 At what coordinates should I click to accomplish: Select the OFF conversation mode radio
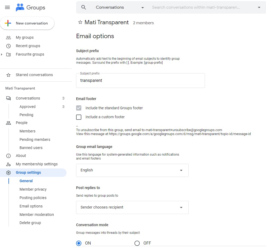137,243
